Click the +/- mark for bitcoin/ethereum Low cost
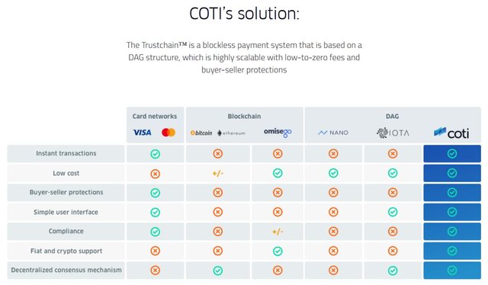The image size is (488, 285). point(218,173)
